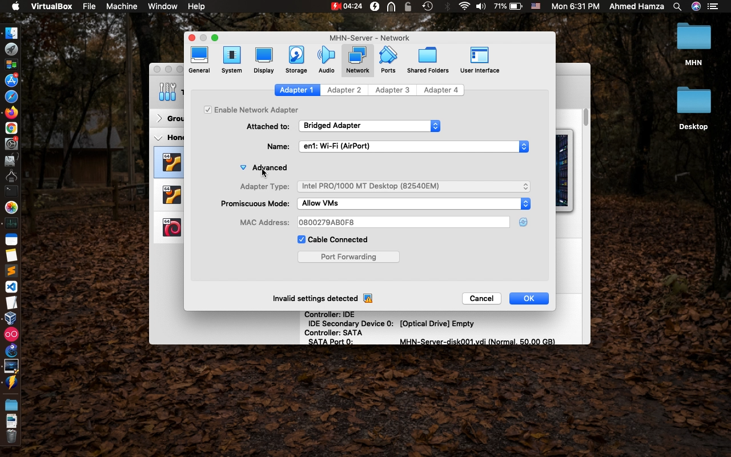This screenshot has height=457, width=731.
Task: Collapse the Advanced disclosure triangle
Action: click(243, 167)
